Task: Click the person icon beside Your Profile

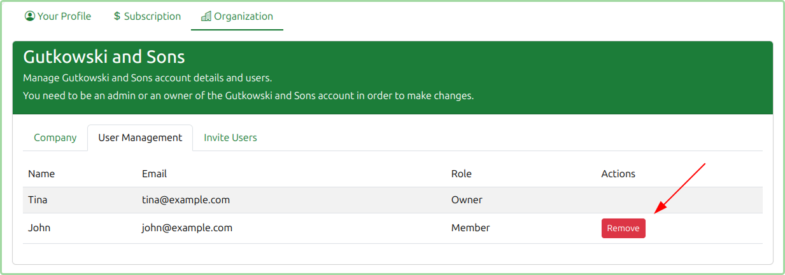Action: (29, 17)
